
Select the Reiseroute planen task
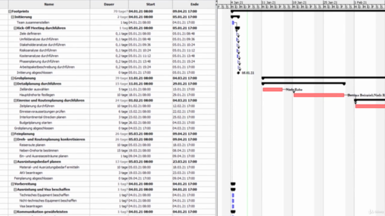pos(32,145)
